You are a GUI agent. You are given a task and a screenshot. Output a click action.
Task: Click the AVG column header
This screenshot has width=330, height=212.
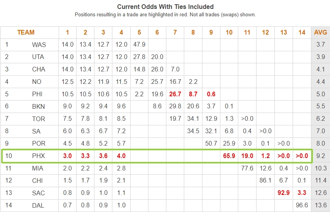320,33
